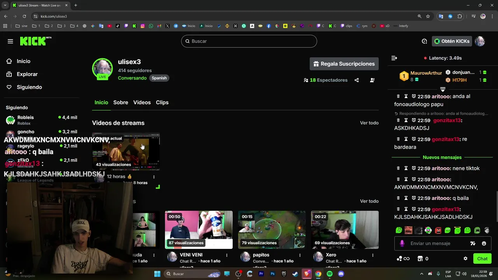The height and width of the screenshot is (280, 498).
Task: Open the hamburger sidebar menu
Action: coord(11,41)
